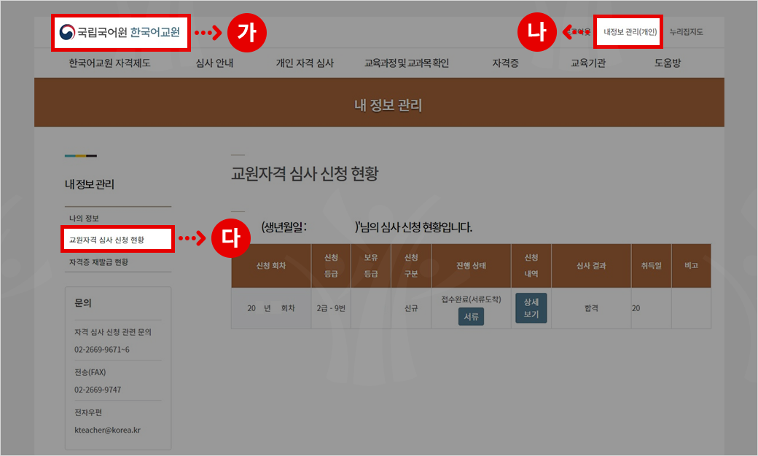758x456 pixels.
Task: Click the red 나 annotation marker
Action: pos(536,34)
